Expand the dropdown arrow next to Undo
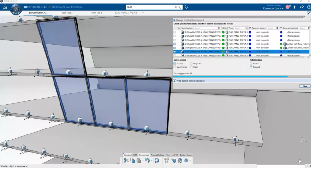 pyautogui.click(x=151, y=161)
